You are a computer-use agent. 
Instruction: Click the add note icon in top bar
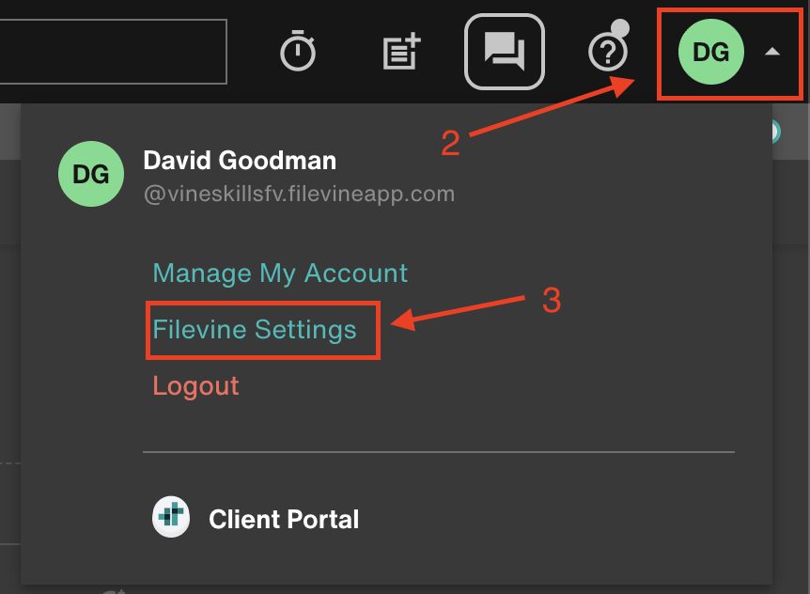point(401,52)
